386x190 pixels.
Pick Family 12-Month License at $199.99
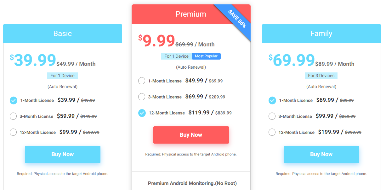[272, 132]
